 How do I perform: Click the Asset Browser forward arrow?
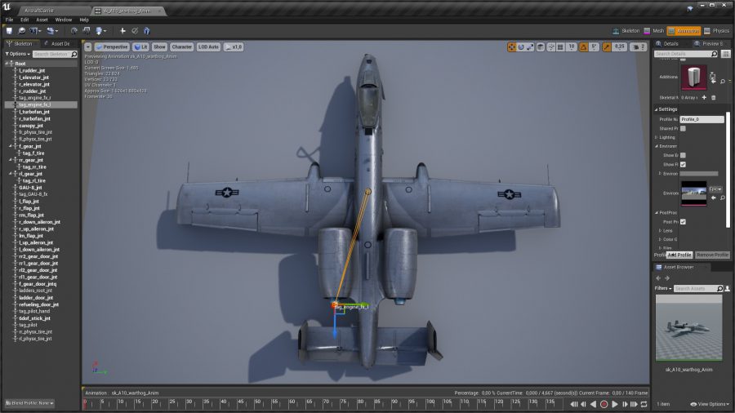pyautogui.click(x=667, y=278)
